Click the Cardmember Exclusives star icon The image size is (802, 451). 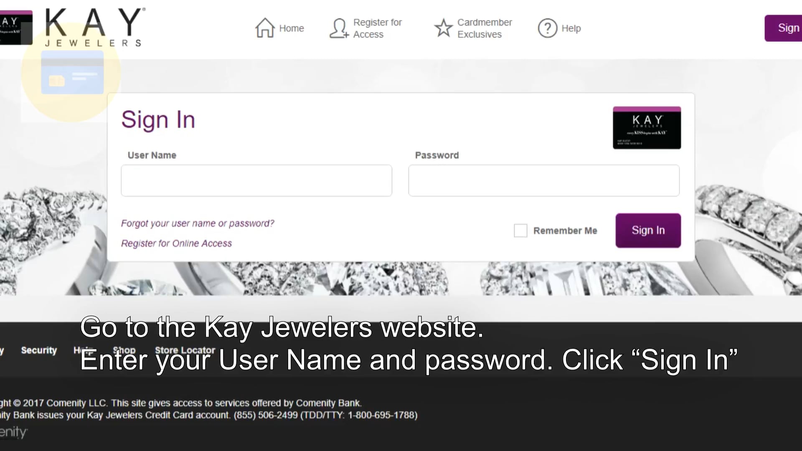(443, 28)
